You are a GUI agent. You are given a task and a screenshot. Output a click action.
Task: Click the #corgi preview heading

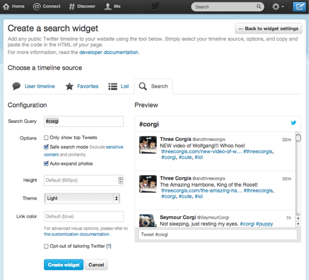click(149, 124)
